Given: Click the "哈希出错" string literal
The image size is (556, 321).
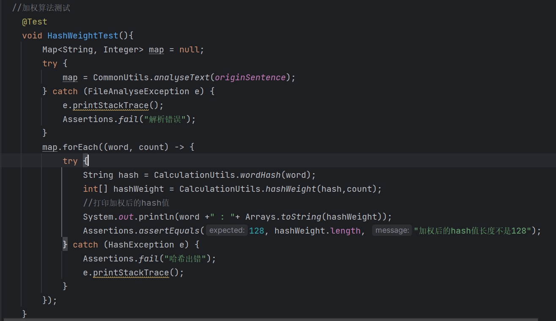Looking at the screenshot, I should click(185, 258).
